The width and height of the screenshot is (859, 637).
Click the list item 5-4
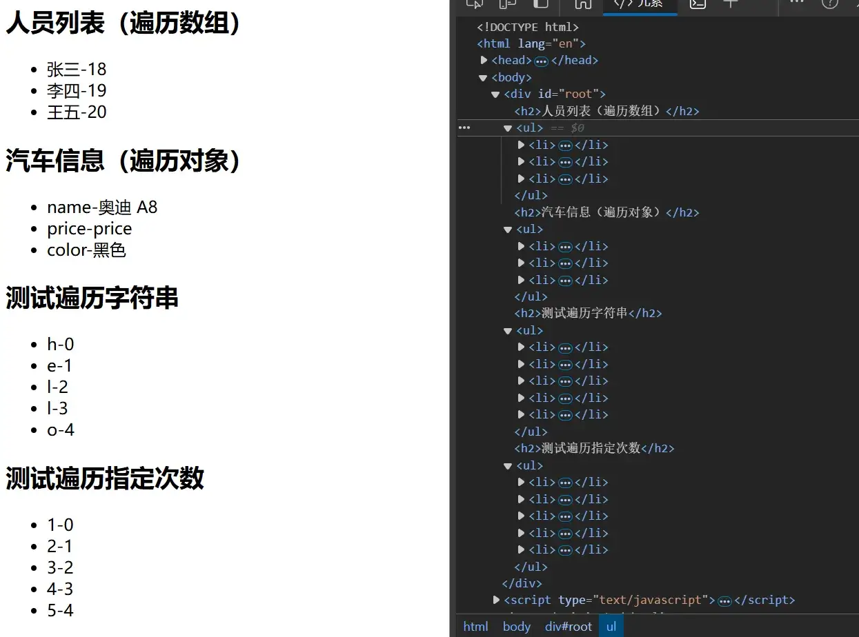click(60, 611)
